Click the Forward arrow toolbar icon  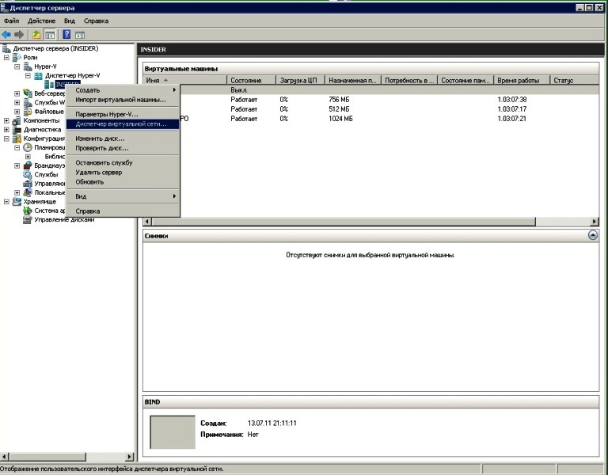click(19, 34)
